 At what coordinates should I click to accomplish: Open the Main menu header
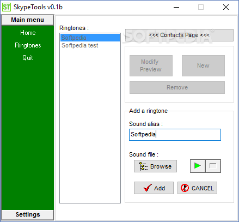[x=28, y=20]
